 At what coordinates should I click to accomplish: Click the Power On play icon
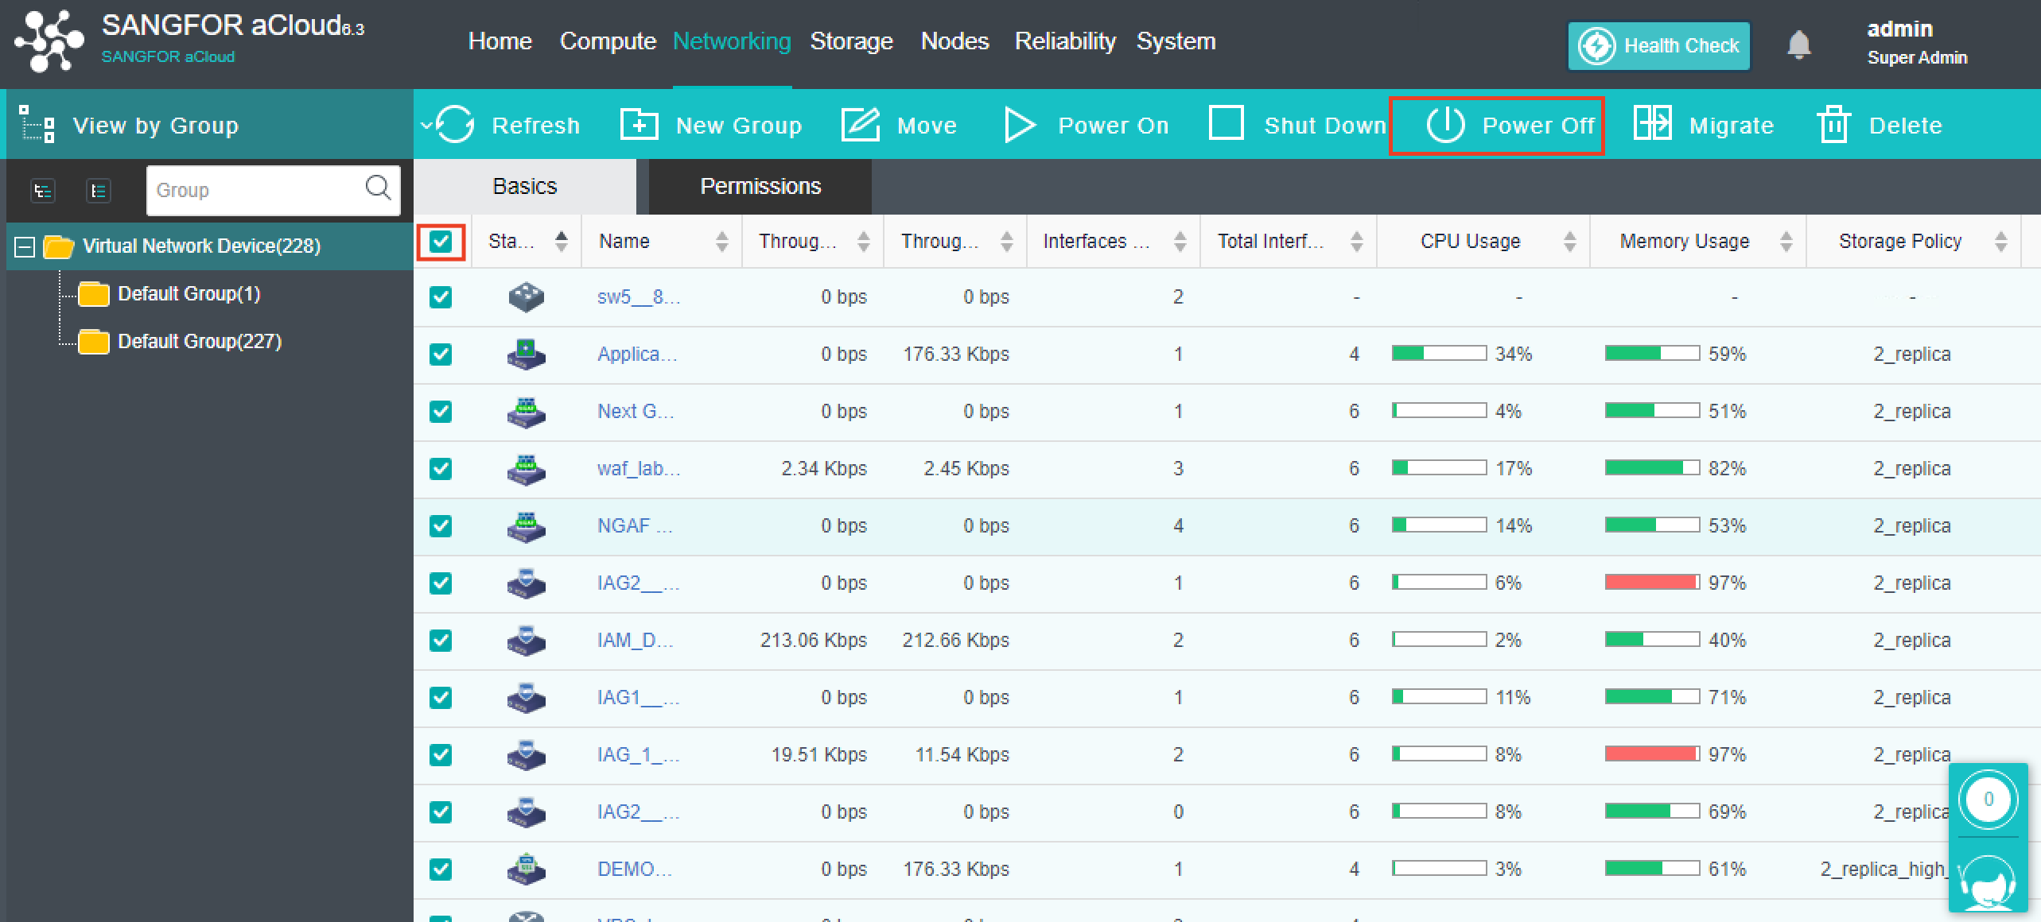(1019, 125)
